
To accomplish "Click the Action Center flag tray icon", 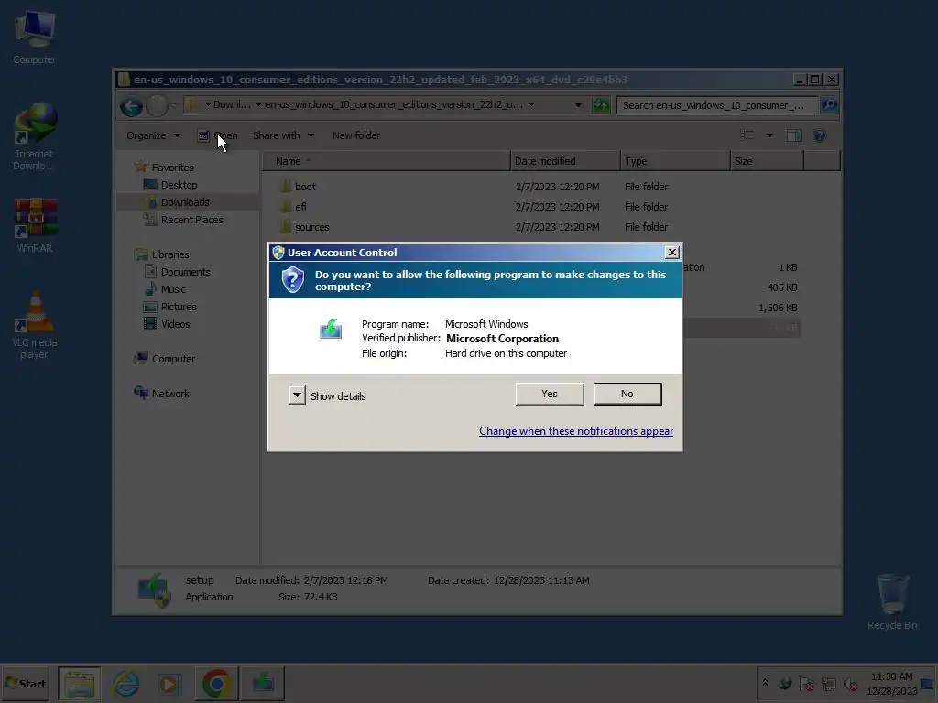I will (806, 683).
